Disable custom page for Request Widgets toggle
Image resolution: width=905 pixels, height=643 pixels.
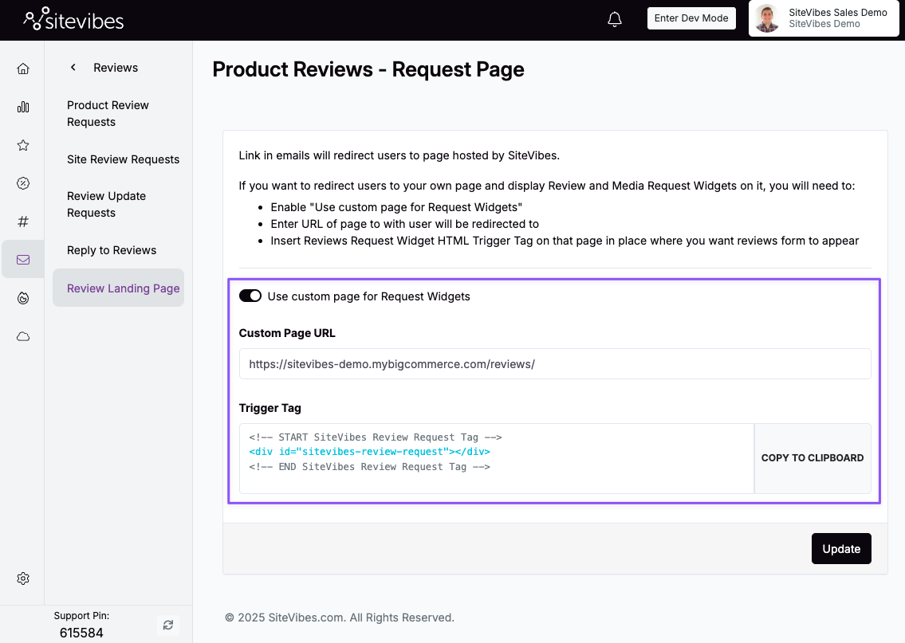click(250, 296)
